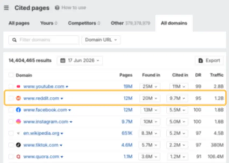Image resolution: width=229 pixels, height=163 pixels.
Task: Click the Reddit favicon
Action: 18,98
